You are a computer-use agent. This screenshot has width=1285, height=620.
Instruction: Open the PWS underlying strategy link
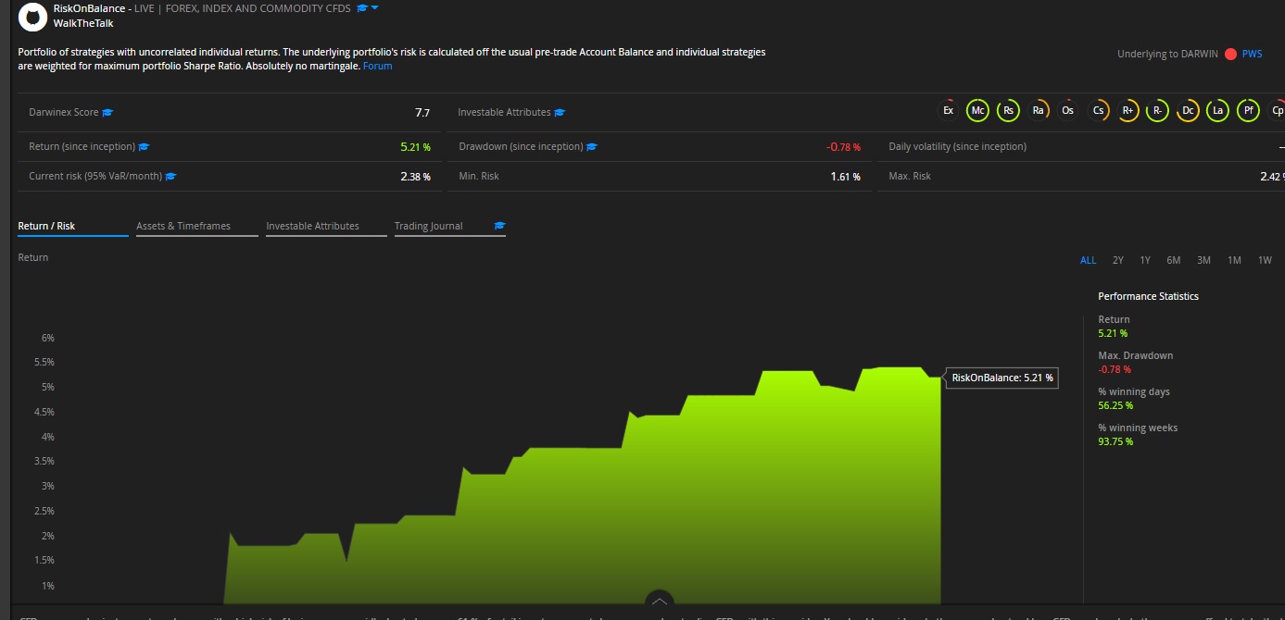[1252, 54]
